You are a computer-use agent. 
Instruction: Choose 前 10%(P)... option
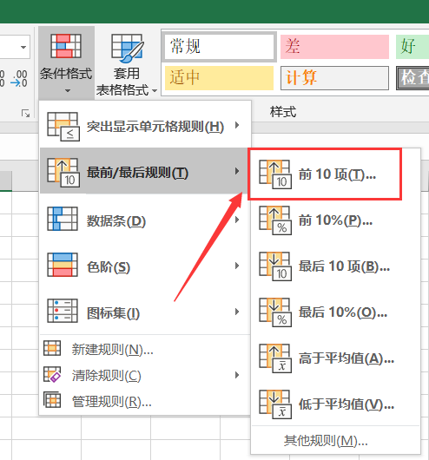tap(336, 220)
